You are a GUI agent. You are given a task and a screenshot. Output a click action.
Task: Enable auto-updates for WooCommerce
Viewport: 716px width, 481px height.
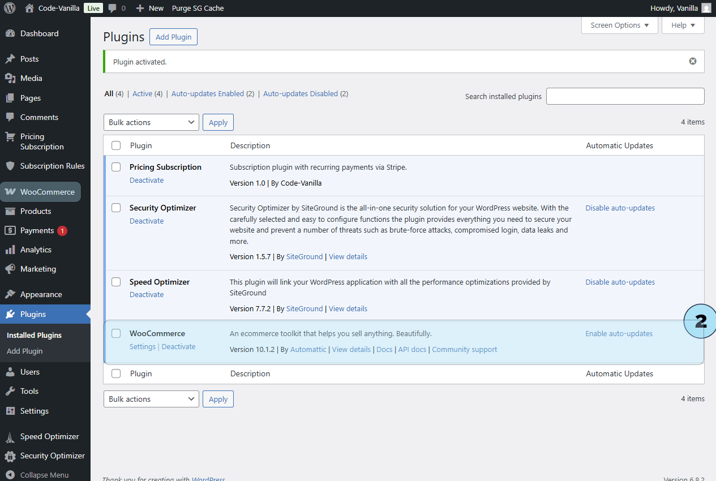(x=619, y=333)
